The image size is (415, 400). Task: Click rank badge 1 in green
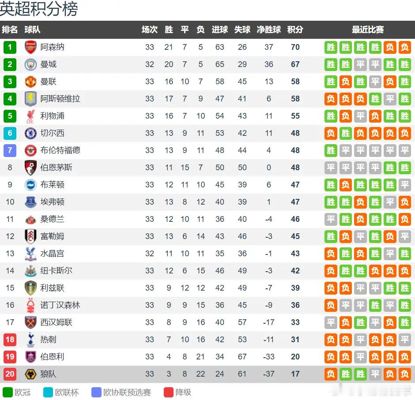click(10, 47)
